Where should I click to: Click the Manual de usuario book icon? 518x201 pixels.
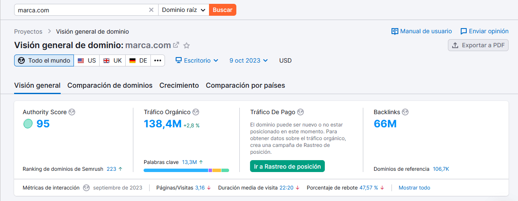pyautogui.click(x=395, y=31)
